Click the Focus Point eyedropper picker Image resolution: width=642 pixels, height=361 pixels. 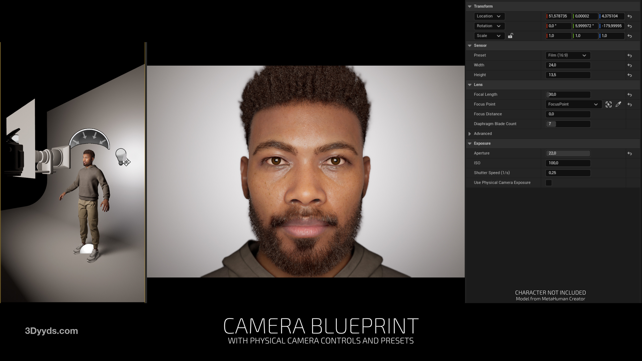click(x=618, y=104)
